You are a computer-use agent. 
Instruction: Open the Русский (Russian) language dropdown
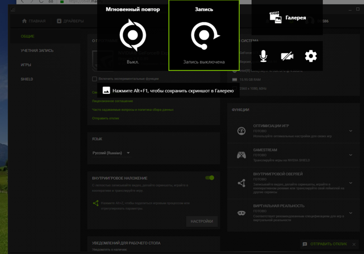(111, 153)
